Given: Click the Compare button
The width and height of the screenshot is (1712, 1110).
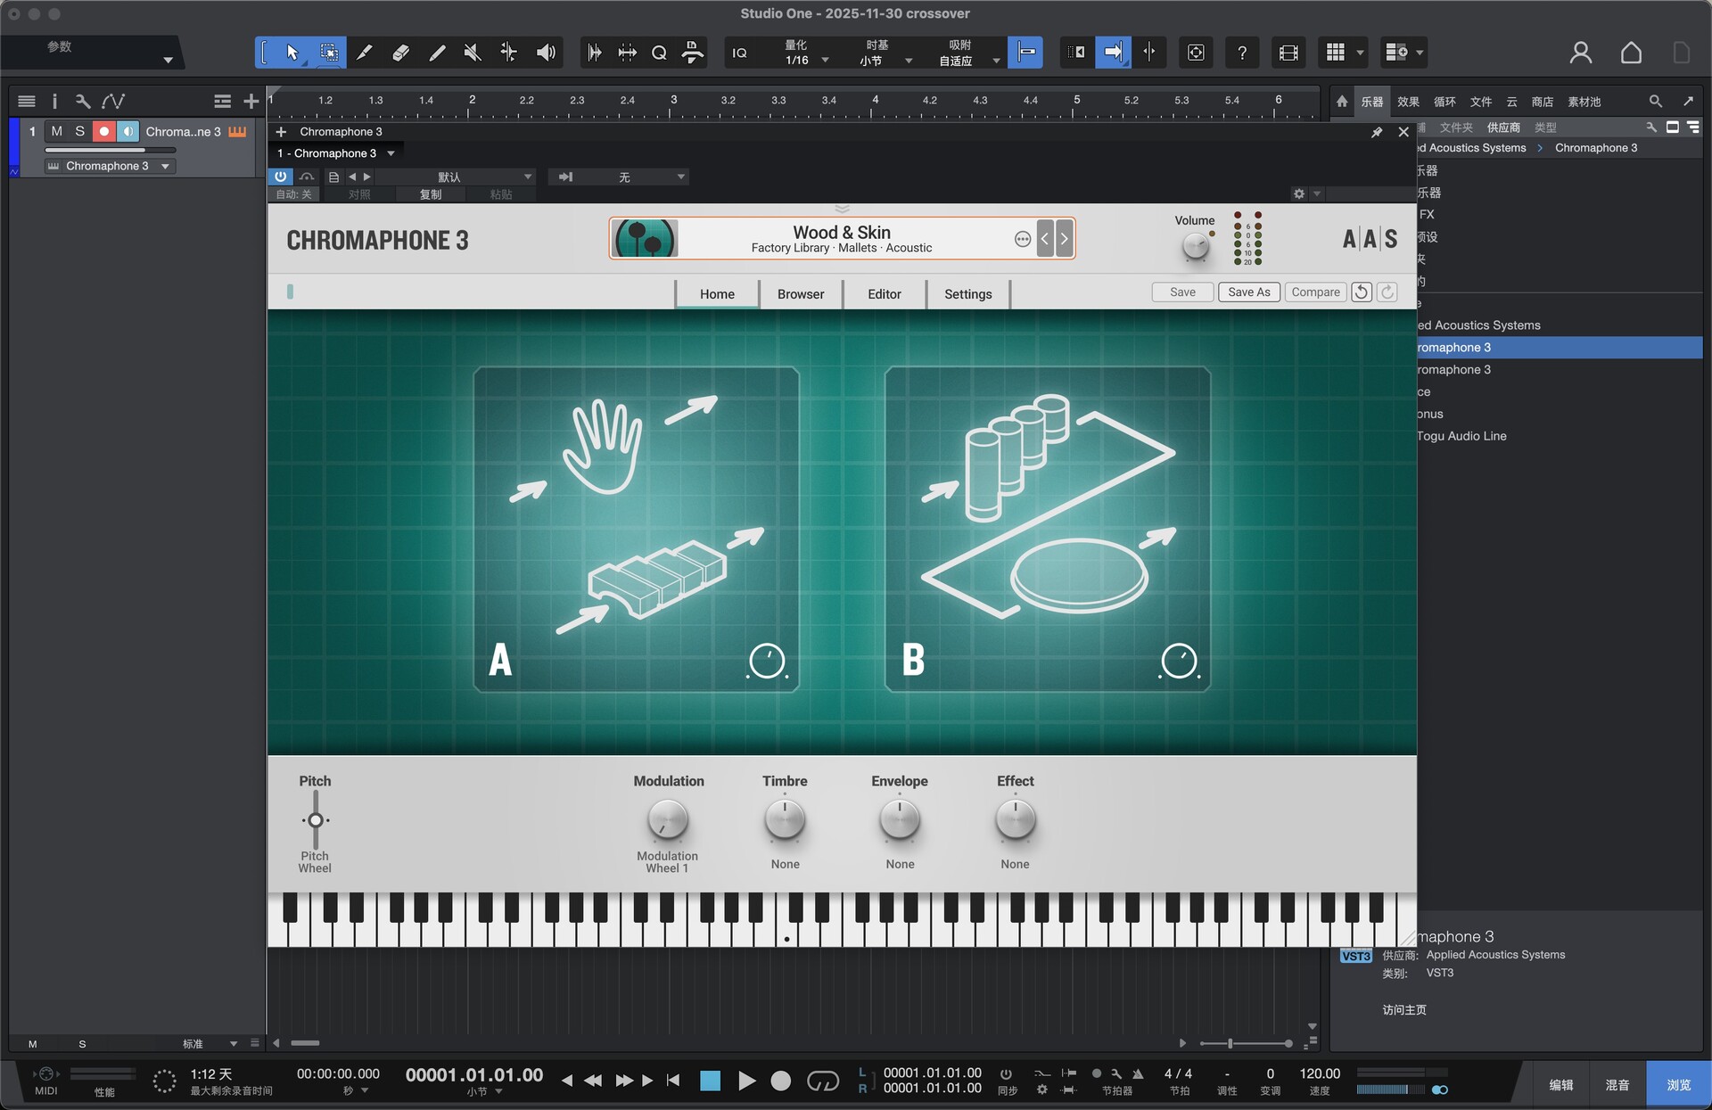Looking at the screenshot, I should (x=1315, y=292).
